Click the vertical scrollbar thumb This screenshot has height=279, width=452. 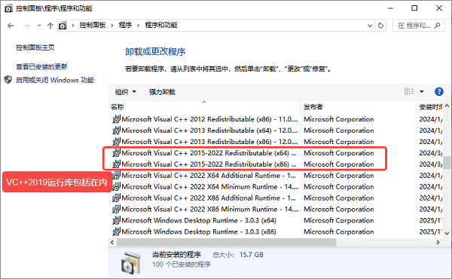pyautogui.click(x=447, y=163)
